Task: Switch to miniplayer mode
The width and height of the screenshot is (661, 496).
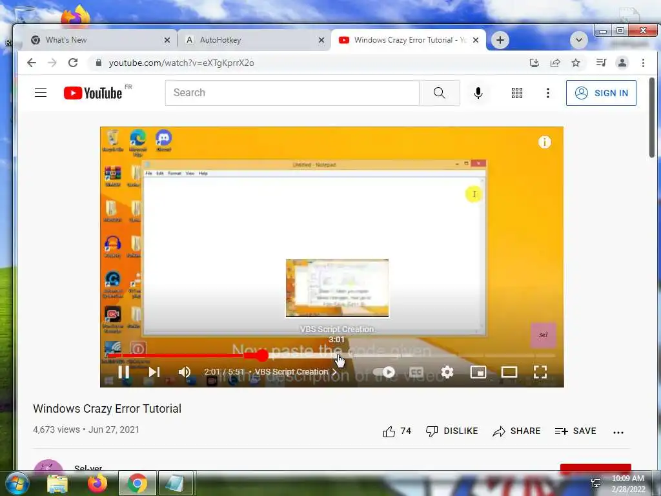Action: pyautogui.click(x=478, y=372)
